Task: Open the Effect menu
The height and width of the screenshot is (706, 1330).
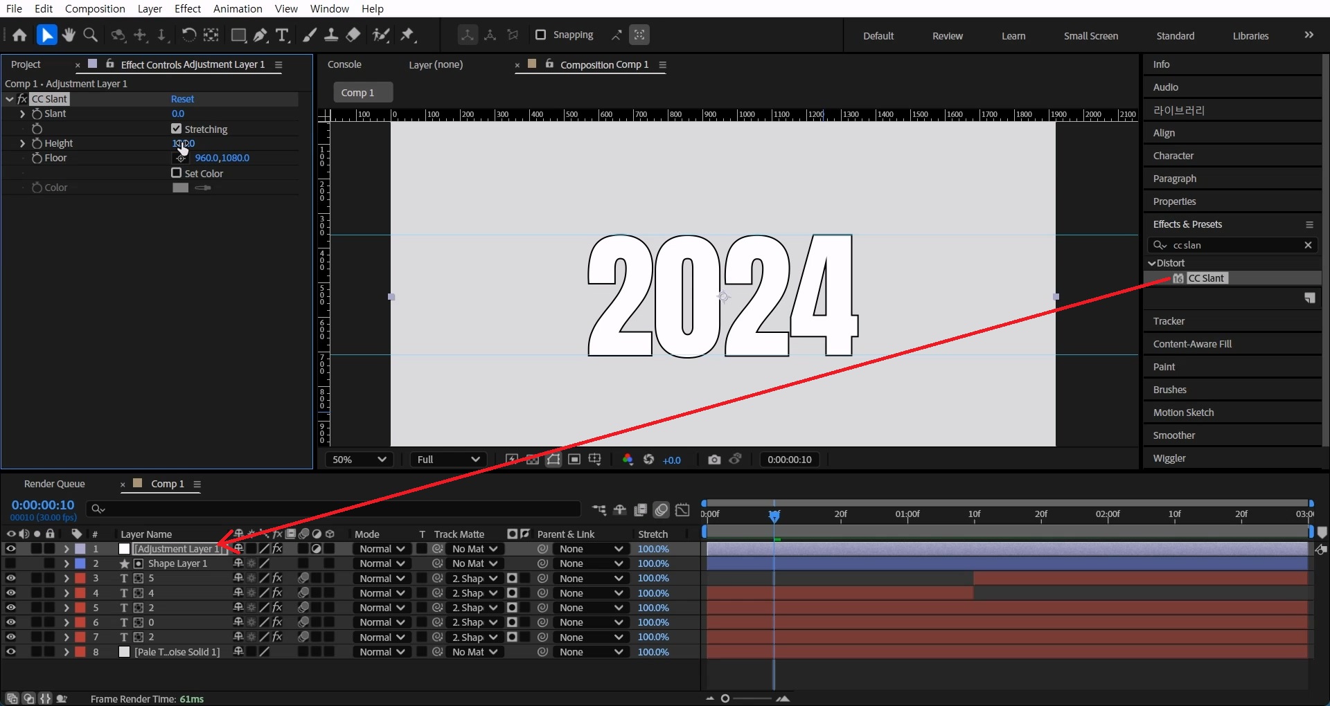Action: 188,8
